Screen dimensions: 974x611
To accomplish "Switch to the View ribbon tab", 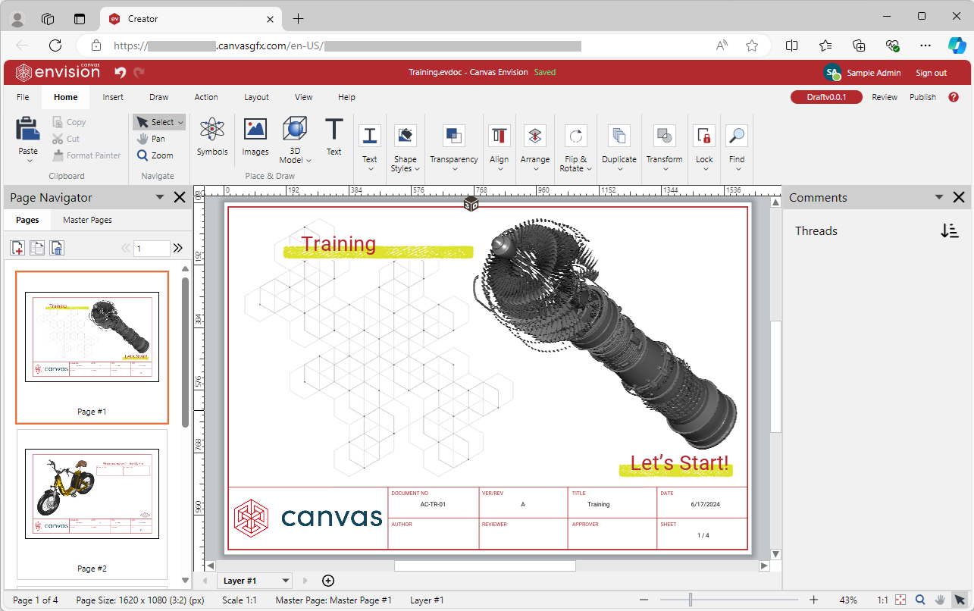I will click(304, 97).
